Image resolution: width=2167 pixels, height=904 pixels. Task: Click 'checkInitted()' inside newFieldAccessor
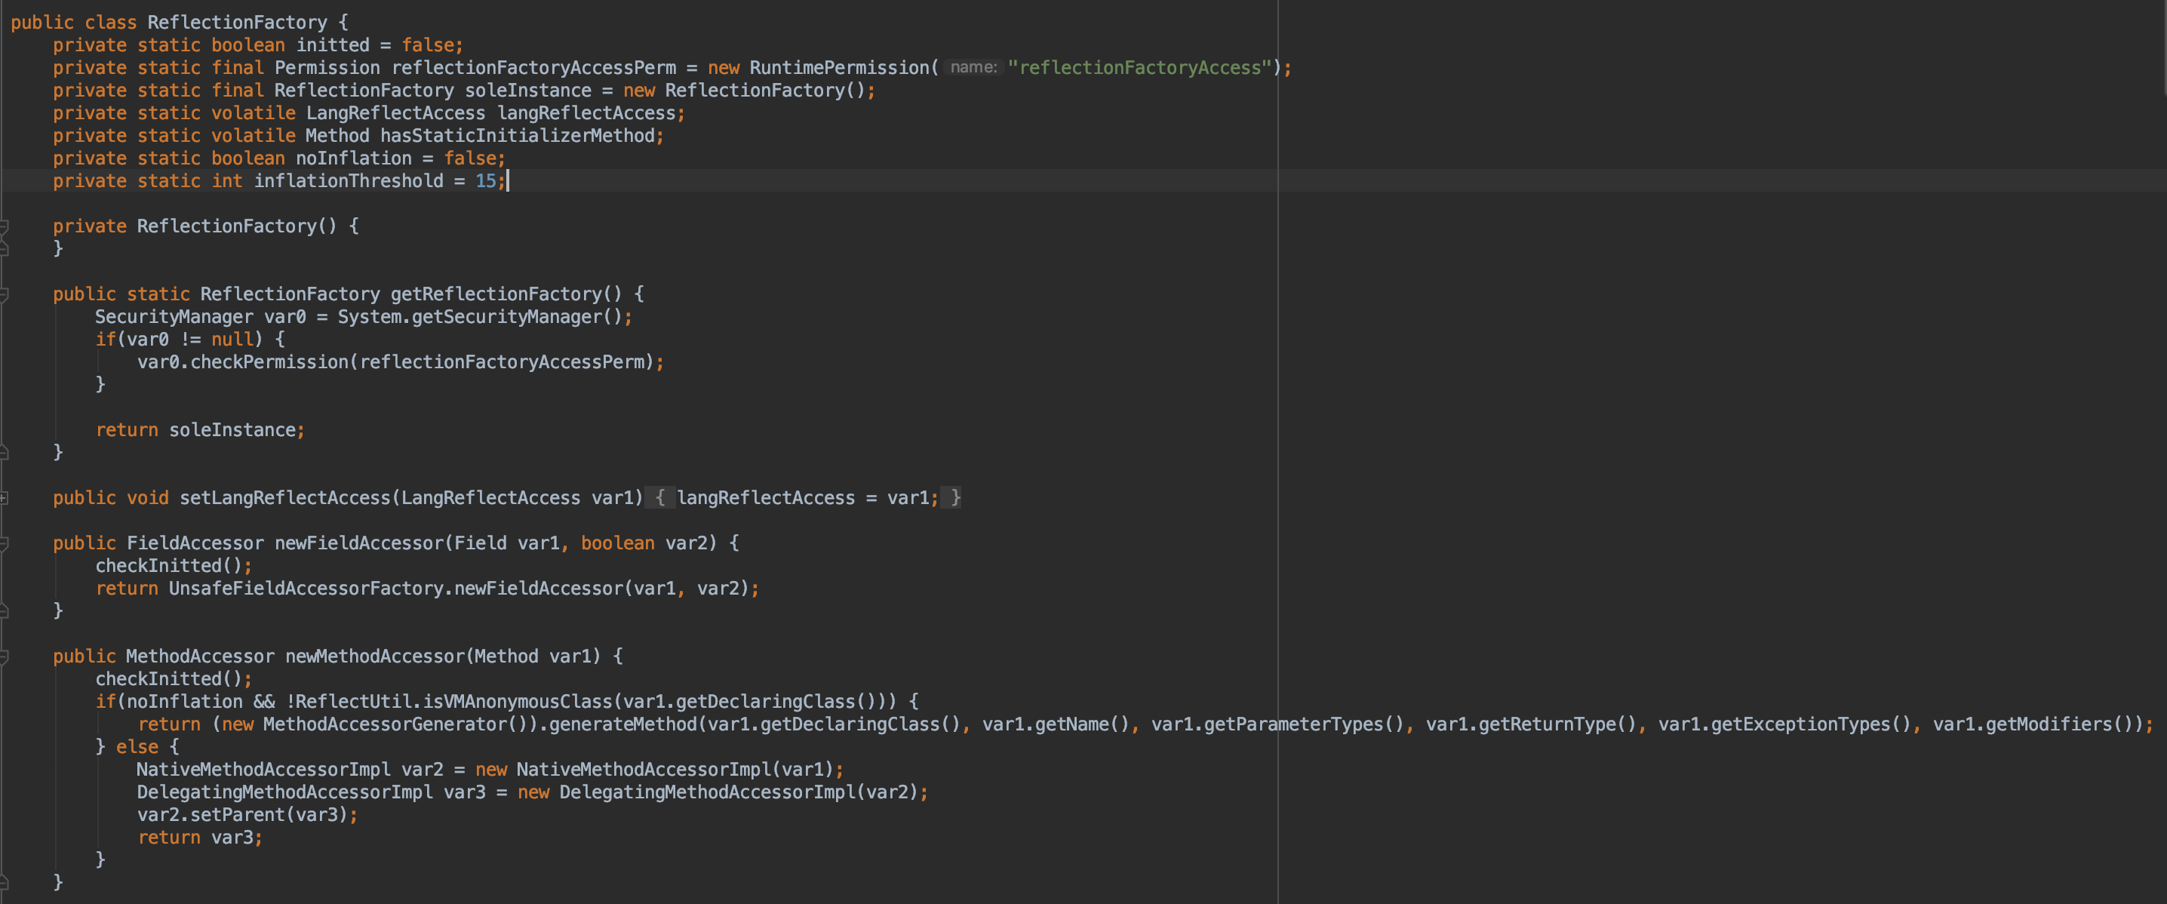169,566
